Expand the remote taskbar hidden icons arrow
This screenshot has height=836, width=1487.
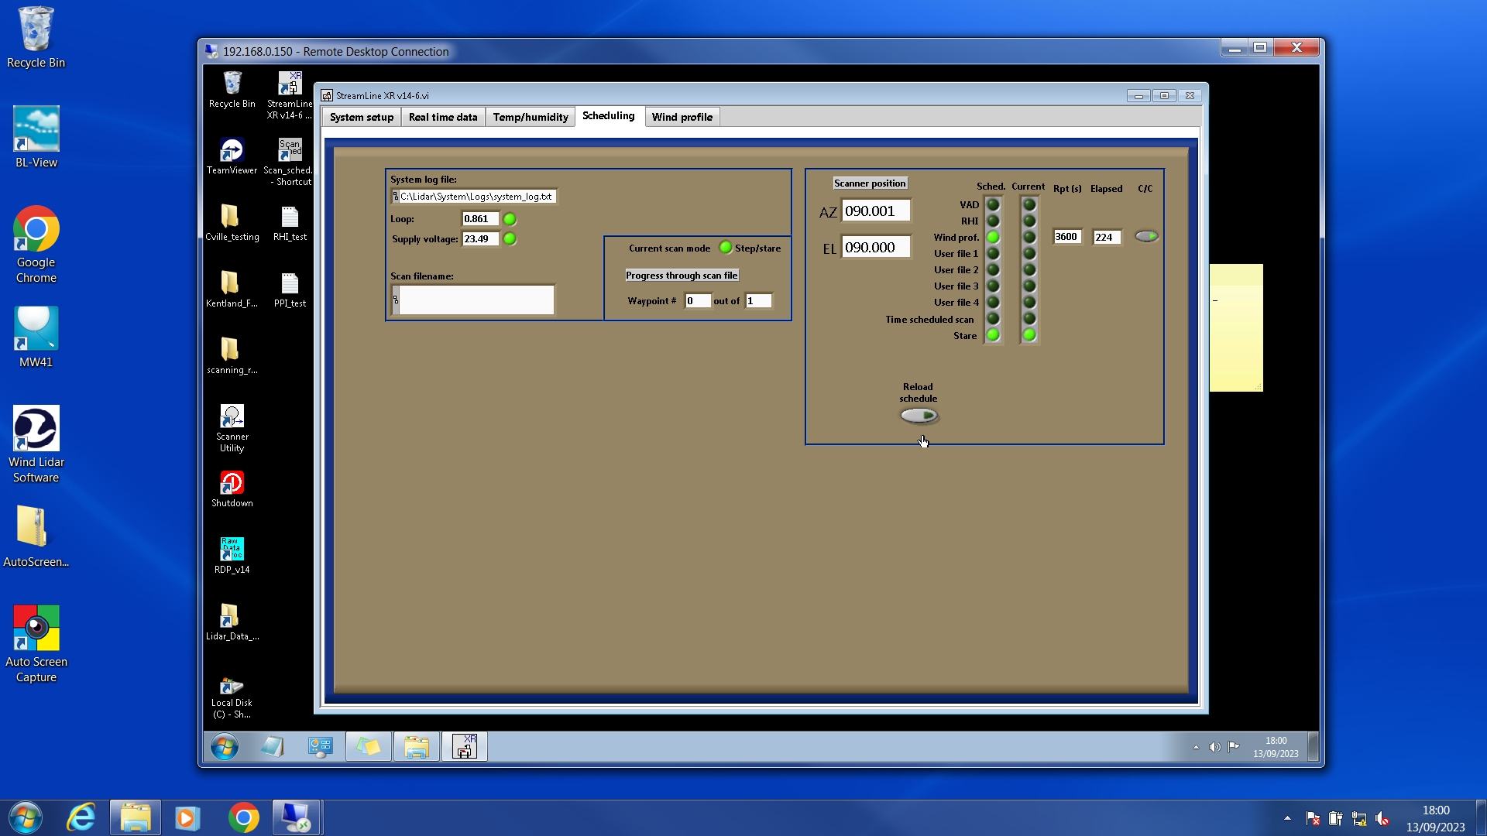(1196, 748)
